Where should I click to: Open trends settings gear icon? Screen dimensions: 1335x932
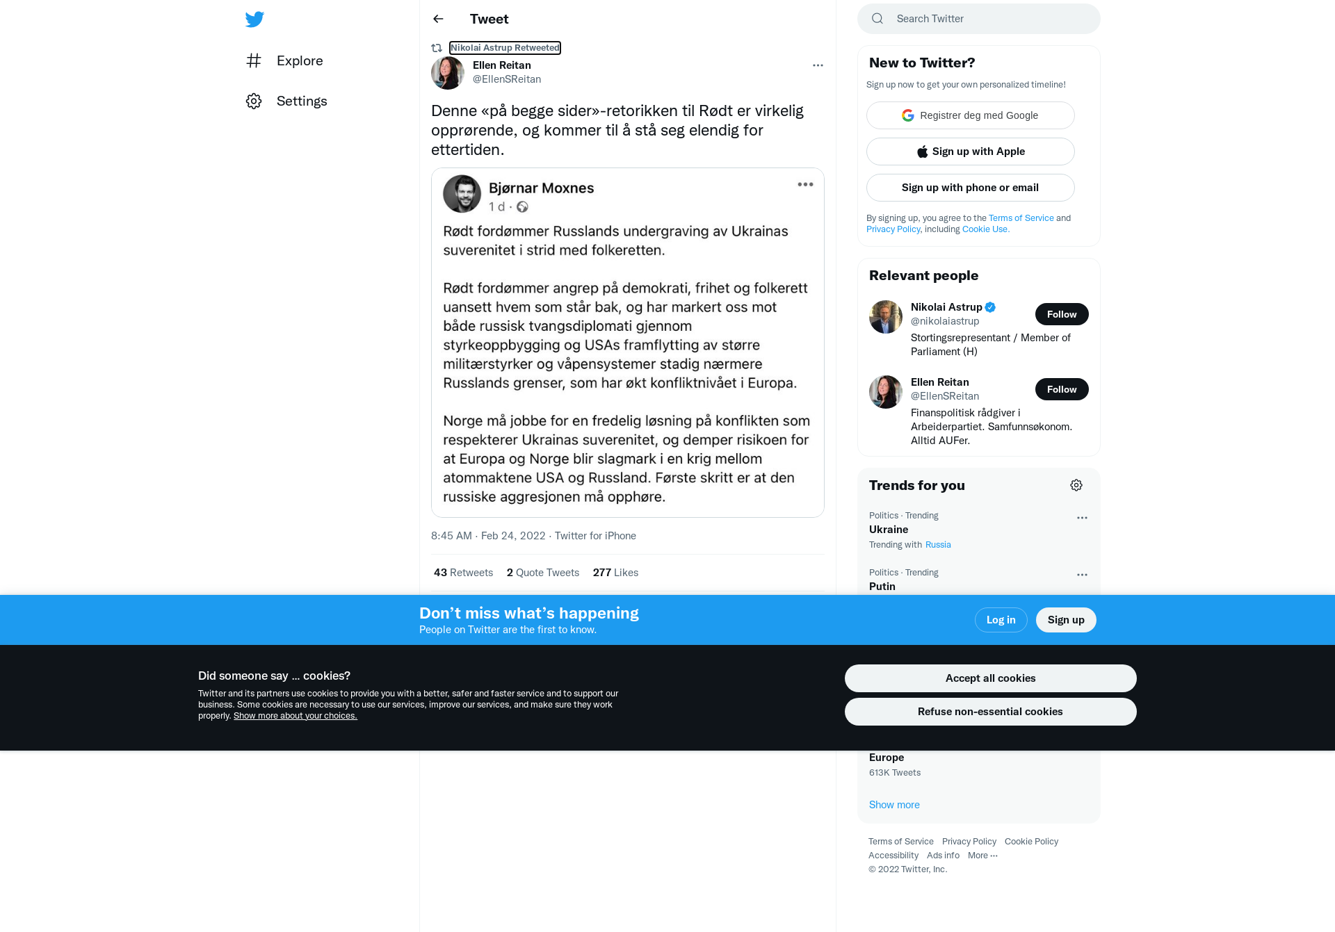1076,485
